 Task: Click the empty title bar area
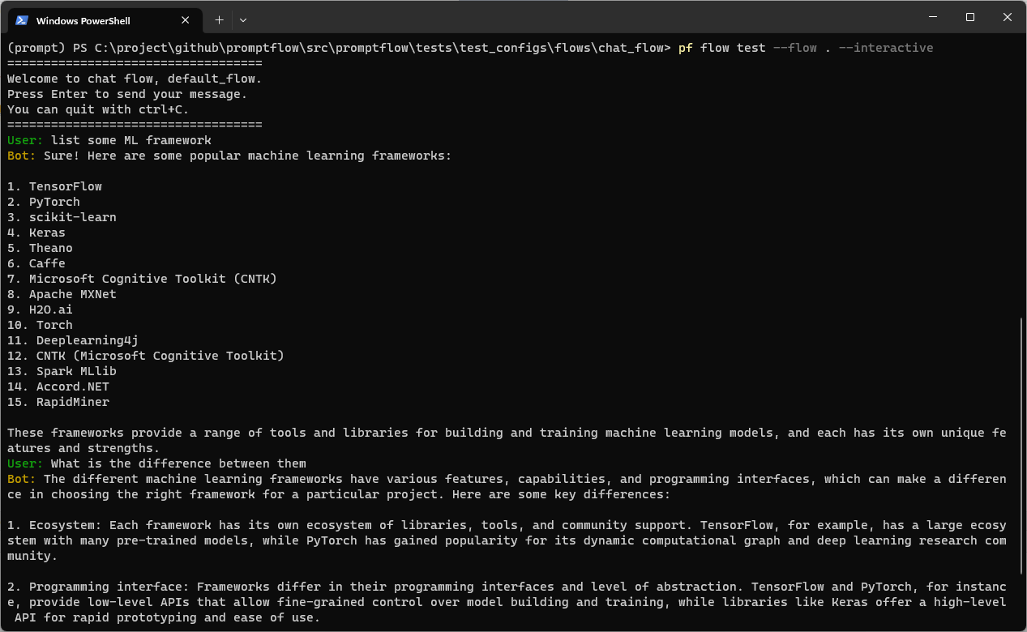[567, 18]
